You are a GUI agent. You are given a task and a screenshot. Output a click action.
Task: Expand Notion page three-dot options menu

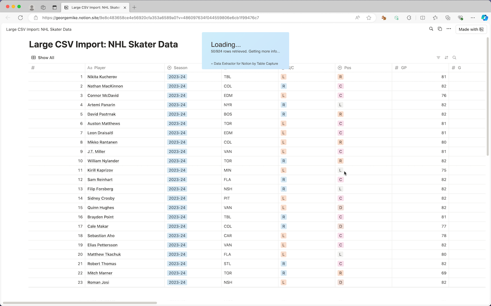448,29
